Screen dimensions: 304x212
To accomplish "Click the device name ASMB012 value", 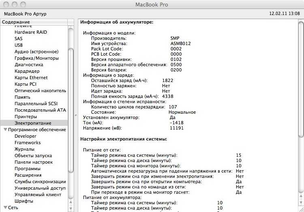I will coord(180,43).
